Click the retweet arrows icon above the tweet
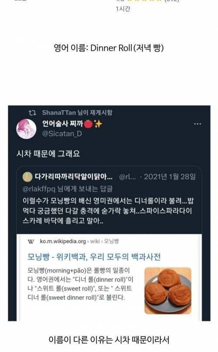218x352 pixels. pos(32,113)
